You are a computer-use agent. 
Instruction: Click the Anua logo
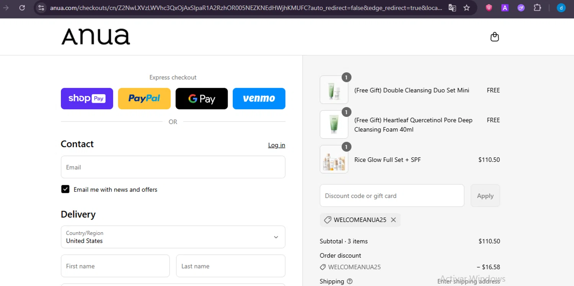point(96,37)
